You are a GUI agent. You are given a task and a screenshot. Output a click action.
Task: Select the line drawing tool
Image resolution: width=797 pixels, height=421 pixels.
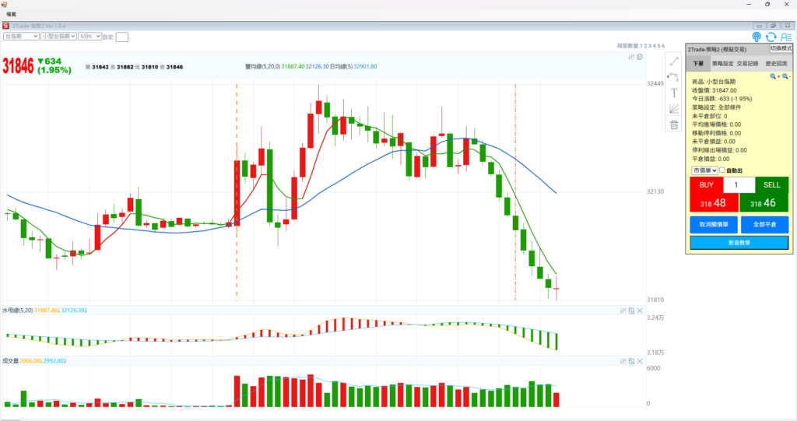click(674, 61)
